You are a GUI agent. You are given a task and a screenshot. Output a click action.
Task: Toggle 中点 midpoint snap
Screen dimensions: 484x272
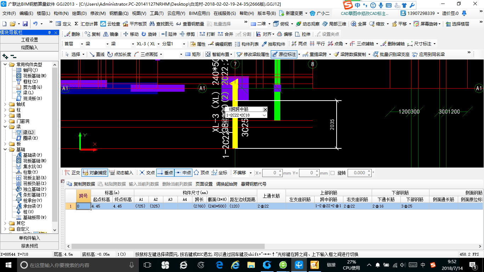point(183,173)
